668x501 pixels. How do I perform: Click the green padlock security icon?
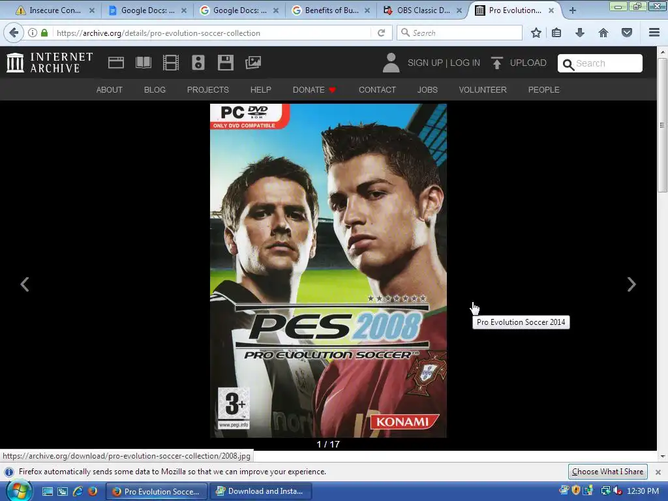(x=44, y=33)
